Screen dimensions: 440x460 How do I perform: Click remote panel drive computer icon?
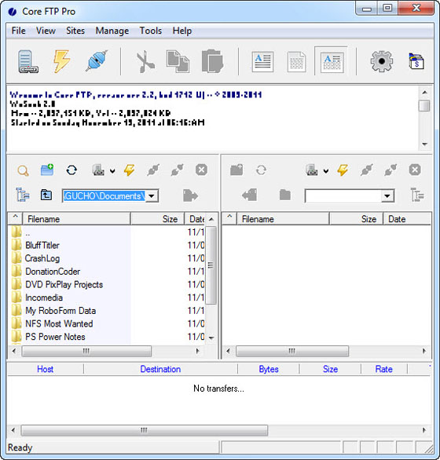point(312,170)
